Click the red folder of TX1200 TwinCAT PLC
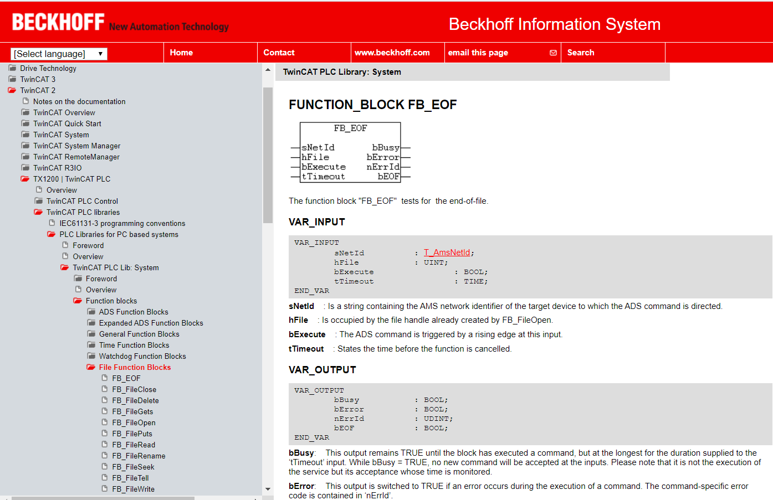Screen dimensions: 773x500 [24, 178]
